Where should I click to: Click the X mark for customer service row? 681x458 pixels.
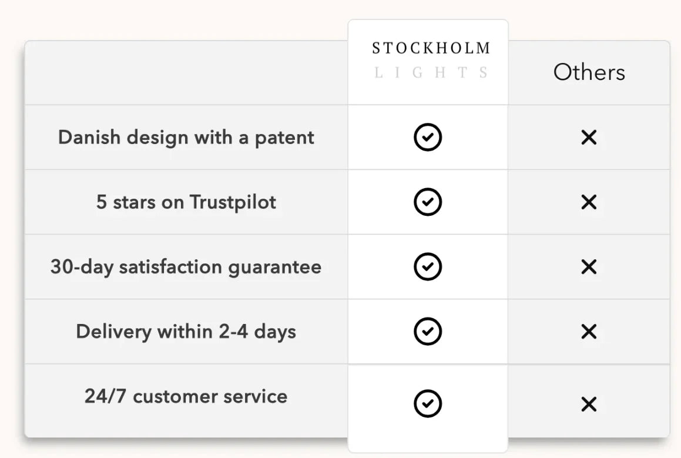tap(588, 404)
